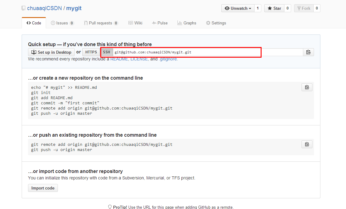This screenshot has height=209, width=346.
Task: Copy the push existing repository commands
Action: (307, 144)
